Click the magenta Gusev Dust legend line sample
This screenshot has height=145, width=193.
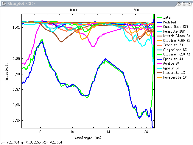tap(160, 27)
